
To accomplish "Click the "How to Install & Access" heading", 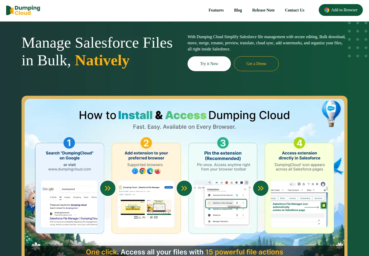I will point(184,115).
